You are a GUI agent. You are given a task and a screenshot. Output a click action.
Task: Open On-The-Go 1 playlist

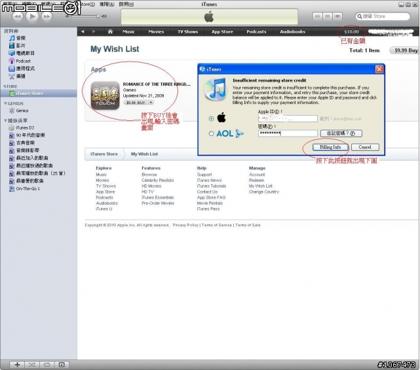click(24, 189)
